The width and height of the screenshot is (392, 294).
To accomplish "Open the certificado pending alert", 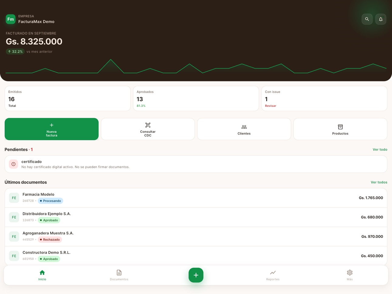I will [196, 164].
